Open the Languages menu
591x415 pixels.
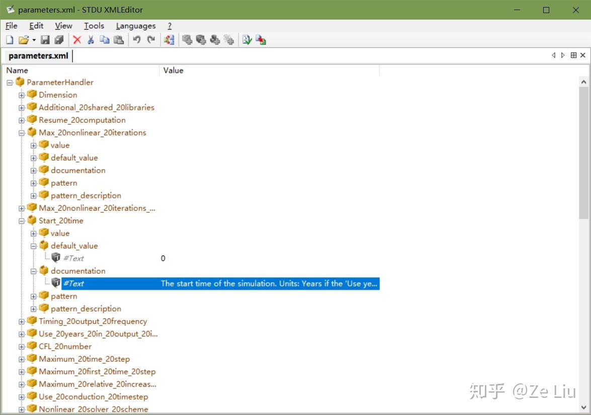tap(135, 26)
